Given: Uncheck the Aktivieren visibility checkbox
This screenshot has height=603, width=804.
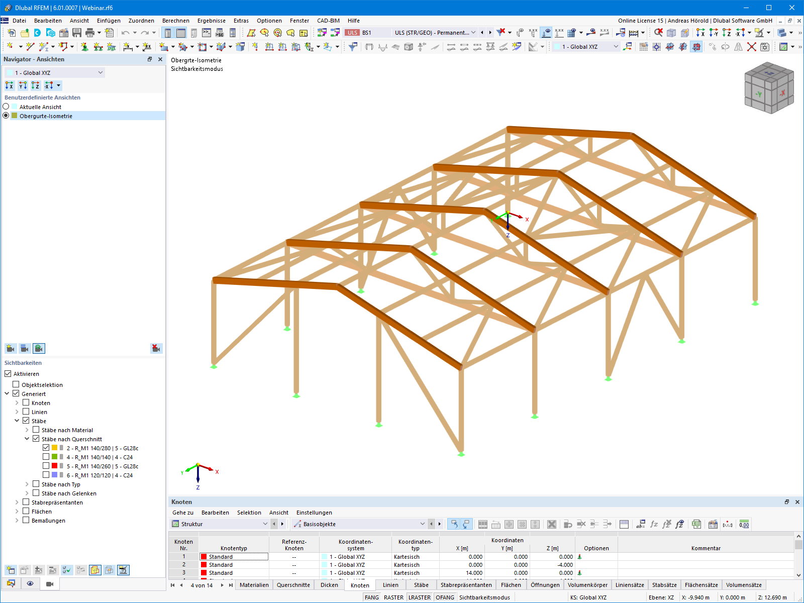Looking at the screenshot, I should coord(7,373).
